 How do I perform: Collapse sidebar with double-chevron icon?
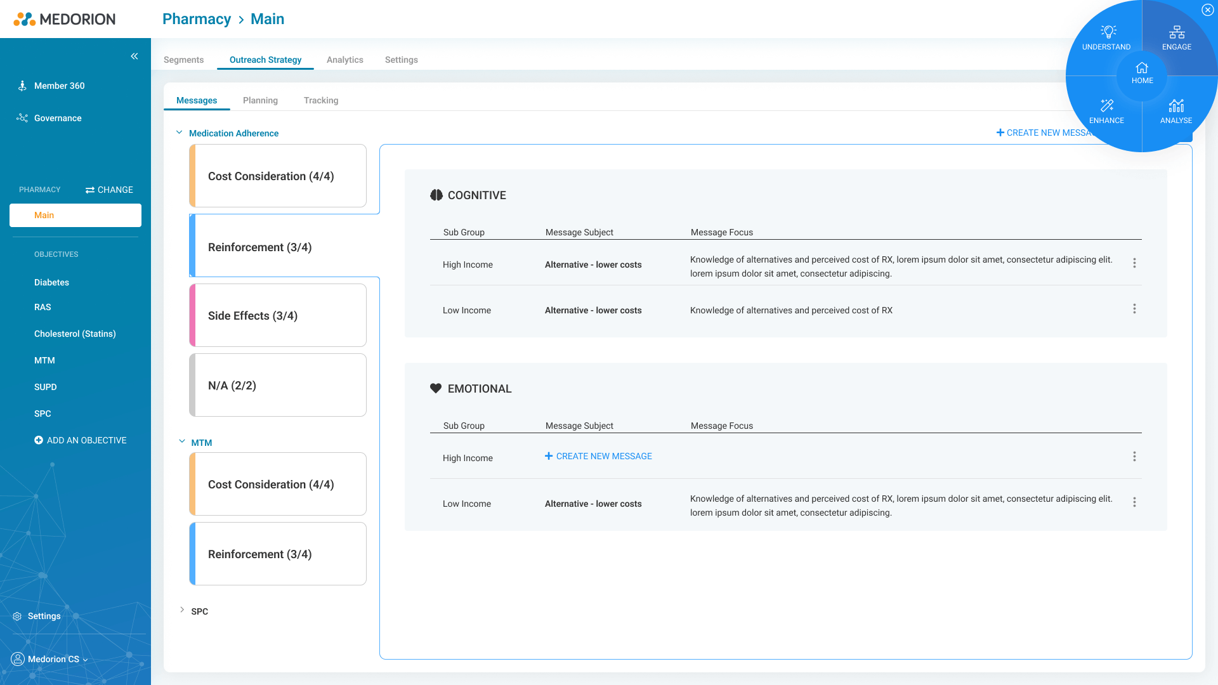[x=134, y=56]
